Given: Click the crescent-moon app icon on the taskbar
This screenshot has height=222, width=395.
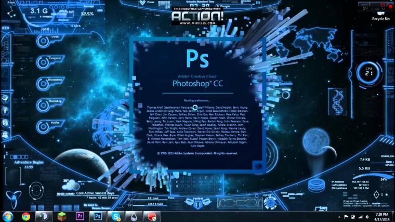Looking at the screenshot, I should (x=44, y=216).
